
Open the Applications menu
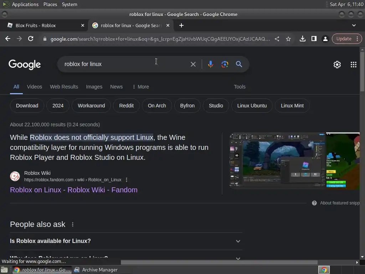[x=25, y=4]
